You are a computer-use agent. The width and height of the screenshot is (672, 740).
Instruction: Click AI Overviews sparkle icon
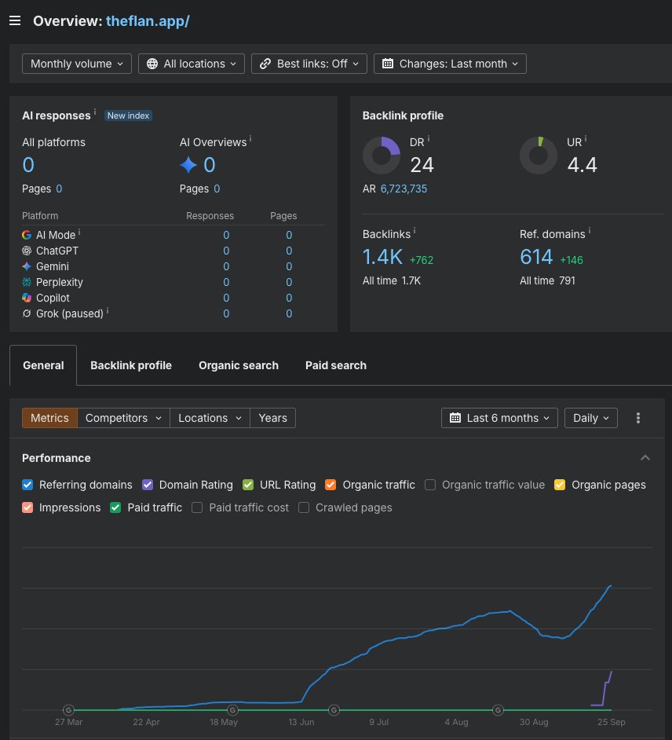pos(188,165)
